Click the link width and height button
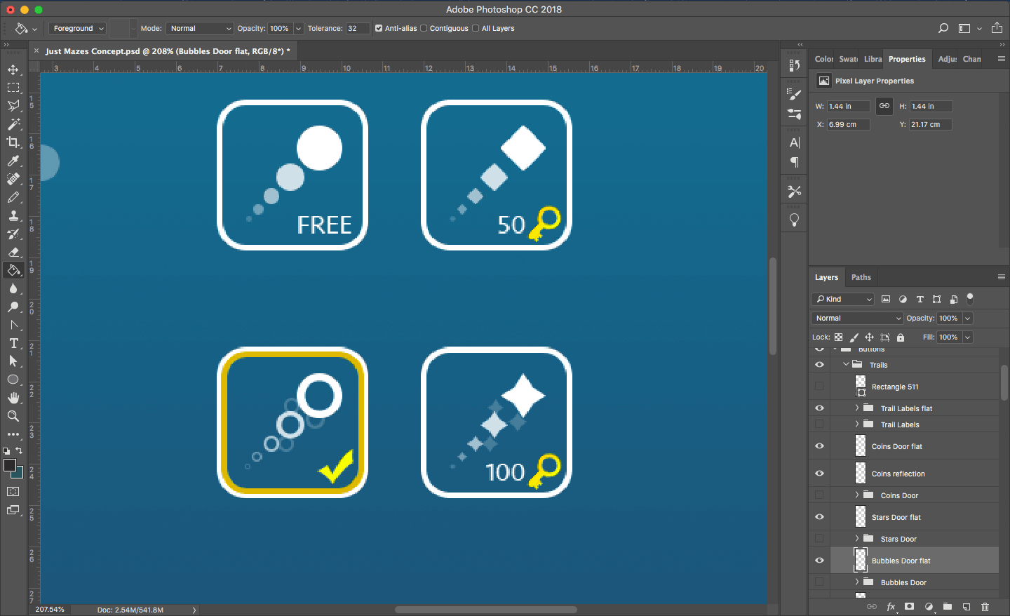The image size is (1010, 616). [x=884, y=106]
